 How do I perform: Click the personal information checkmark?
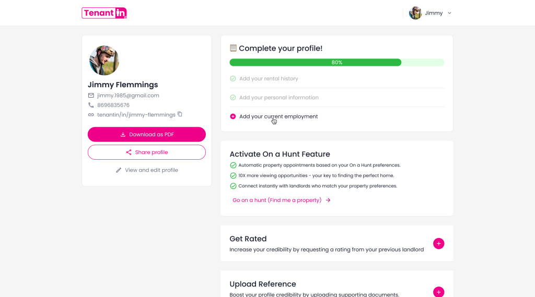232,98
